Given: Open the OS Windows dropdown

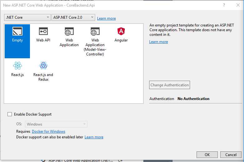Looking at the screenshot, I should 56,124.
